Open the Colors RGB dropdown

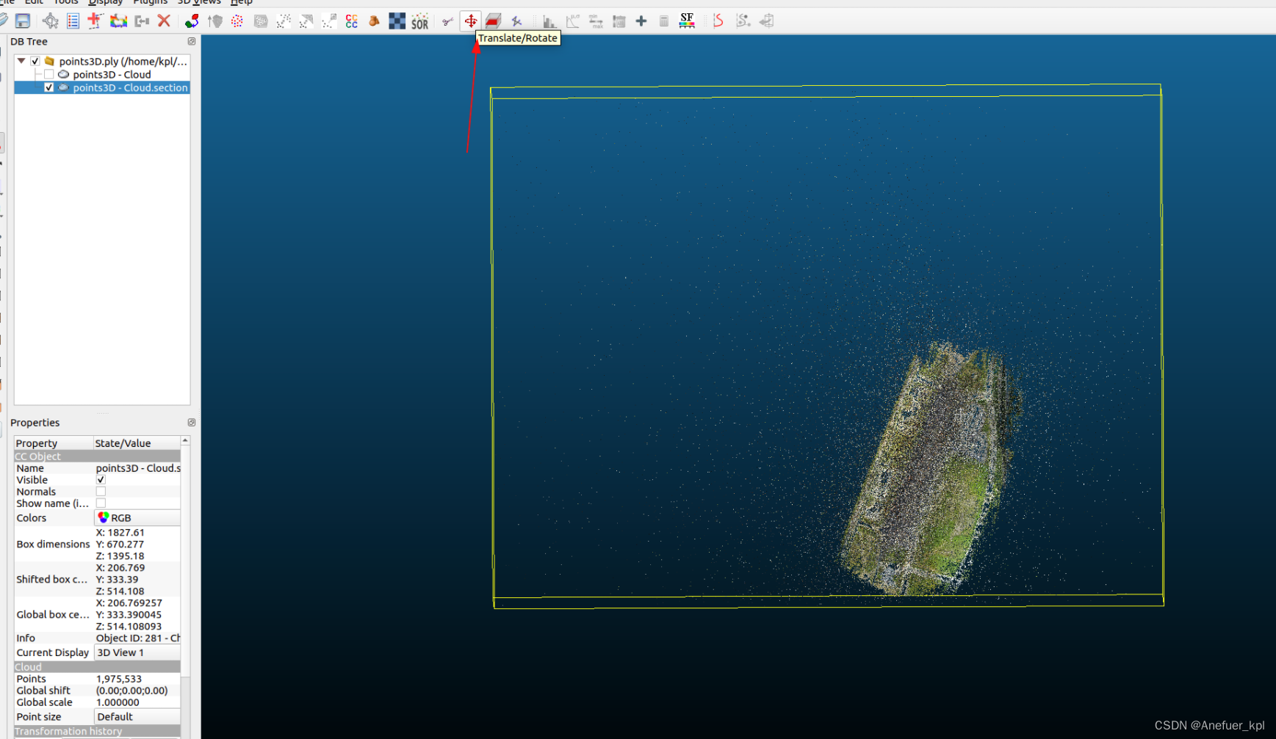(x=137, y=518)
